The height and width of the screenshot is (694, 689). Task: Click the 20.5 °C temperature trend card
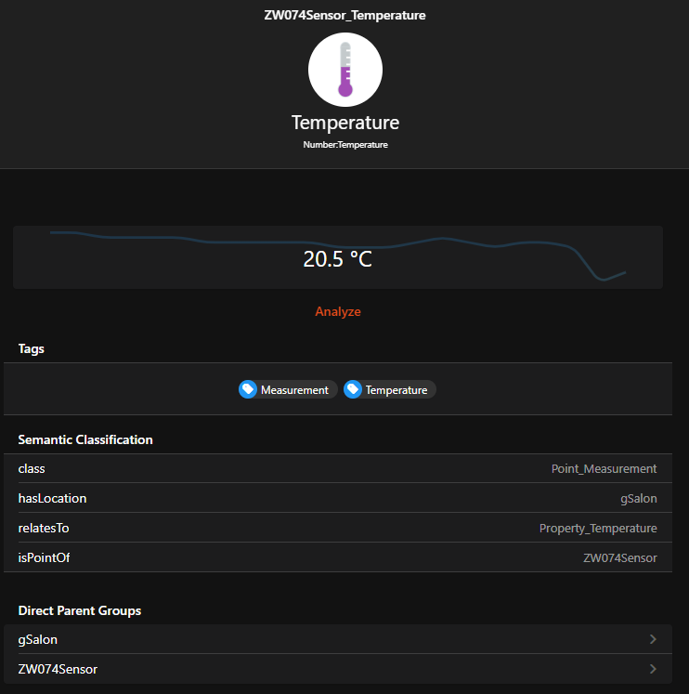(338, 257)
